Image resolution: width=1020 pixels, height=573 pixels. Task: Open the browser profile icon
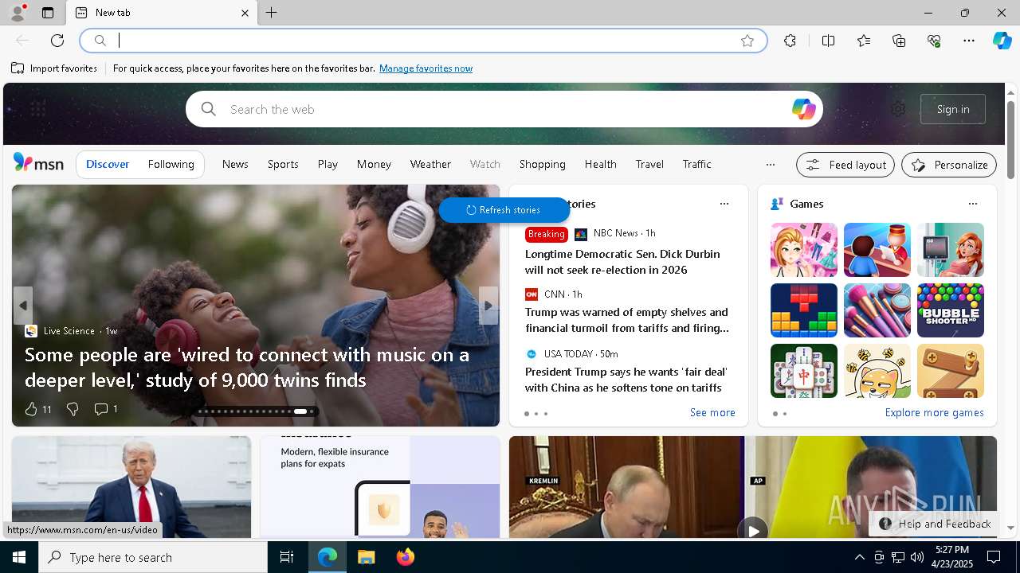pos(18,13)
